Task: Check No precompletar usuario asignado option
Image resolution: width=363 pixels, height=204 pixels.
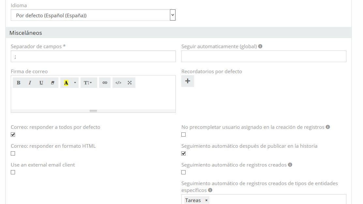Action: pyautogui.click(x=184, y=135)
